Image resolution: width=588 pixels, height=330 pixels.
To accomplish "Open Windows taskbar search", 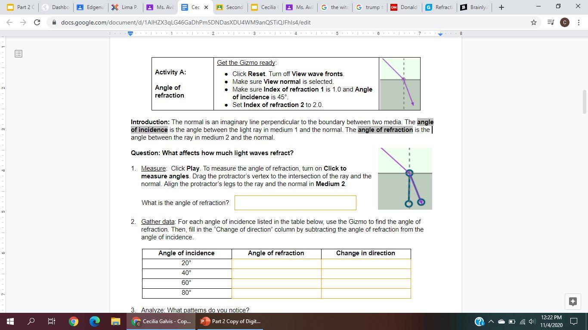I will pyautogui.click(x=31, y=321).
